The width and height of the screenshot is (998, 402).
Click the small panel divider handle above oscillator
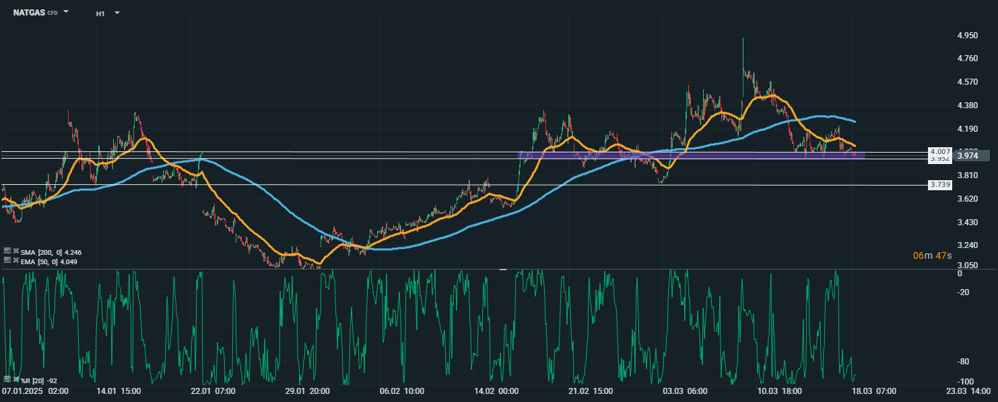pos(502,270)
